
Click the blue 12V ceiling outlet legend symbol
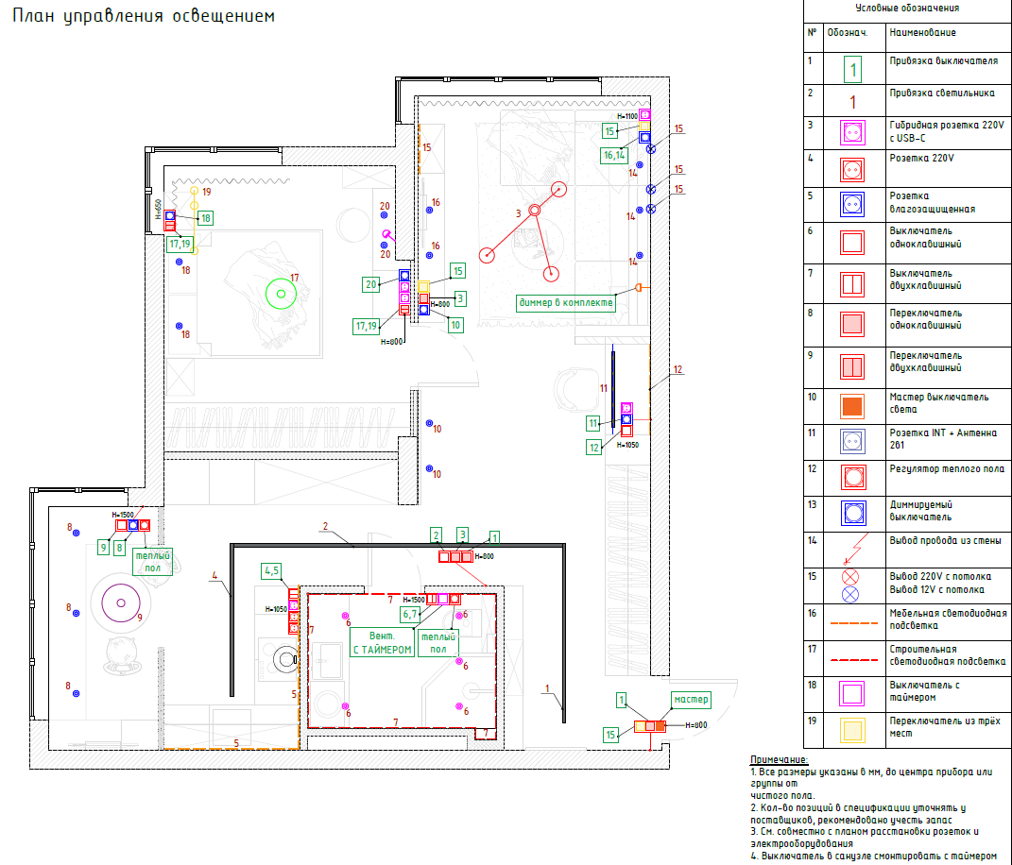(850, 595)
